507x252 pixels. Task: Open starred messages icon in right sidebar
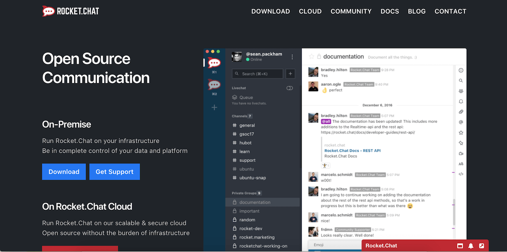tap(461, 133)
